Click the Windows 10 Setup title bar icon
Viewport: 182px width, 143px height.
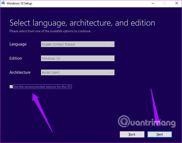(3, 3)
